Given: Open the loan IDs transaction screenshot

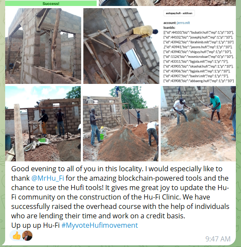Looking at the screenshot, I should coord(198,46).
